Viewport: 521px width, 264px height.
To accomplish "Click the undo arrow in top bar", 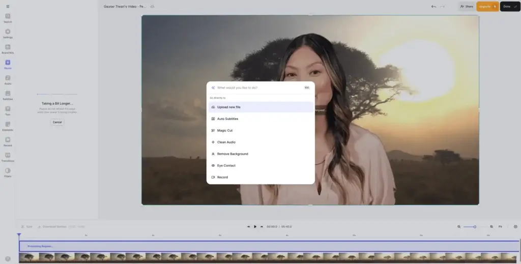I will click(433, 7).
